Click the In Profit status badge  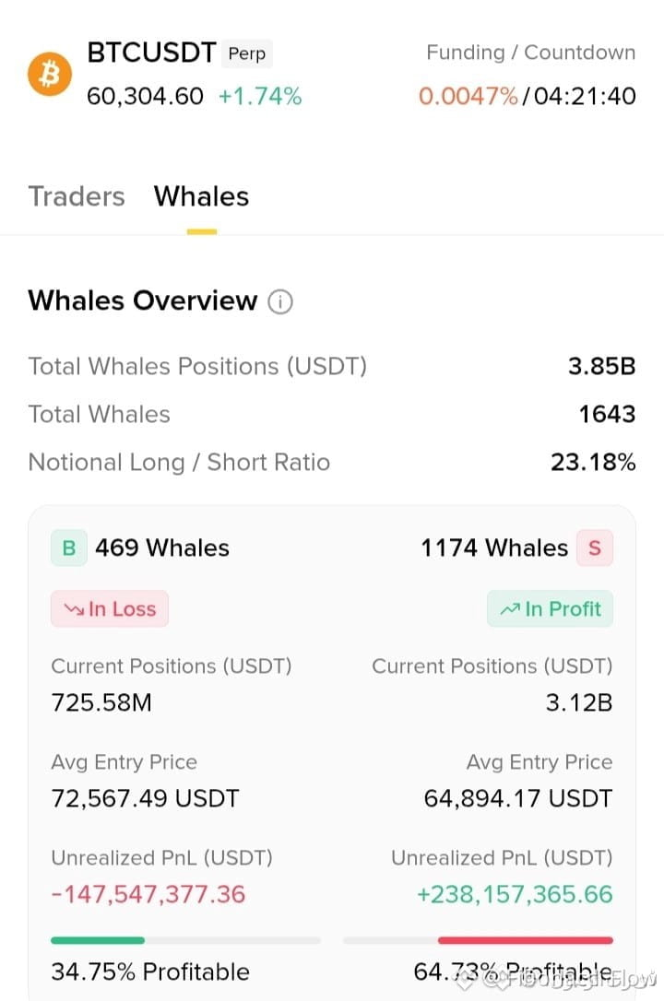550,608
